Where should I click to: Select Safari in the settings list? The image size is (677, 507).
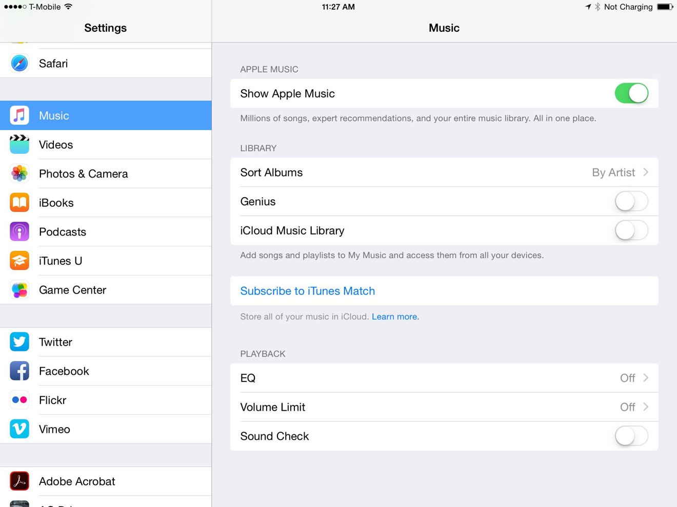[106, 64]
